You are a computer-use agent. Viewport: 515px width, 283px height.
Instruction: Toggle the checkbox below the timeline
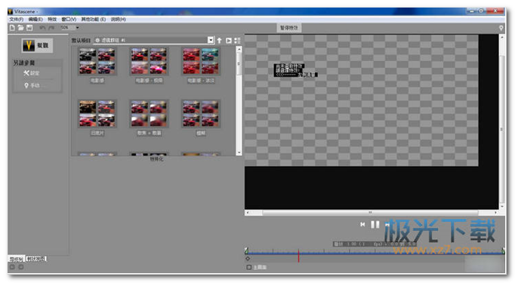249,267
